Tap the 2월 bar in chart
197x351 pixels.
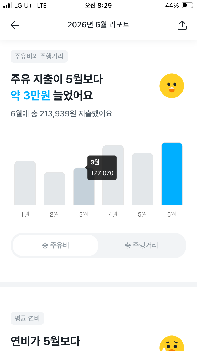point(54,188)
